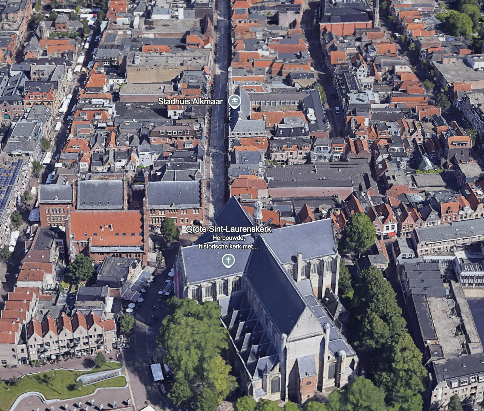Click the pink banner on the church facade
The height and width of the screenshot is (411, 484).
coord(177,282)
